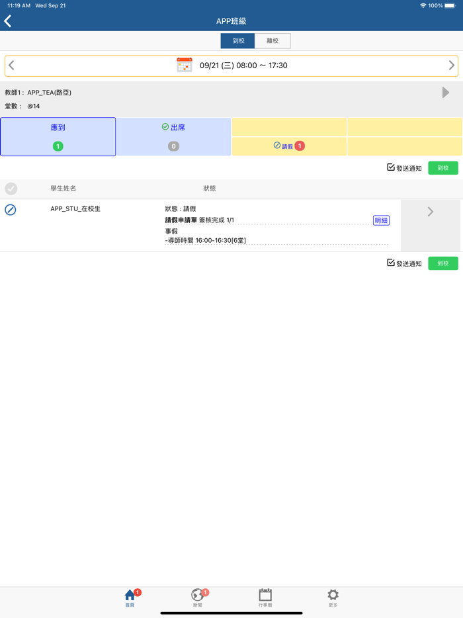Toggle the upper 發送通知 checkbox
This screenshot has width=463, height=618.
(x=390, y=167)
